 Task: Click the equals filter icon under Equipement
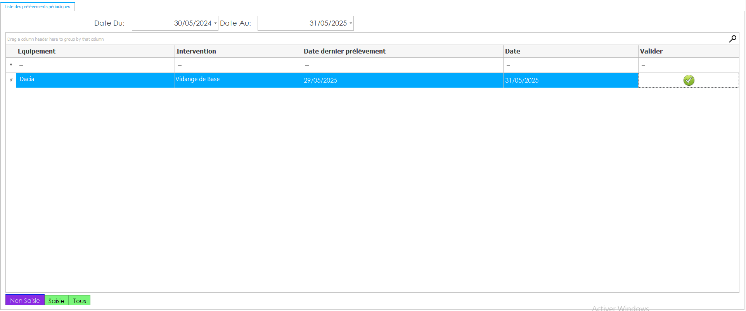coord(21,65)
